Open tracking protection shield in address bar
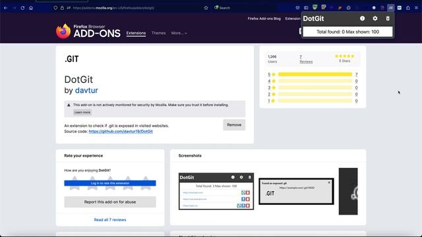Screen dimensions: 422x237 (55, 8)
